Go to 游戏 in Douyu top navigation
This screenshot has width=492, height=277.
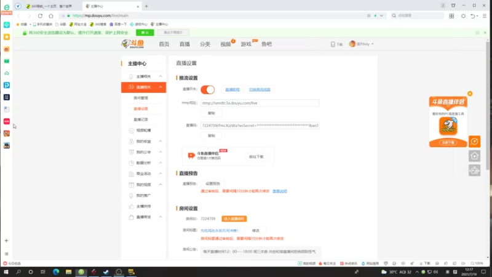tap(246, 44)
